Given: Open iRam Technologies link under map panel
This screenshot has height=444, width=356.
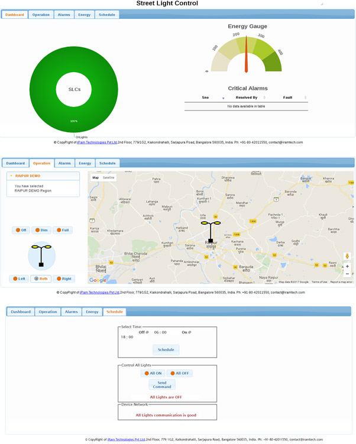Looking at the screenshot, I should (x=99, y=293).
